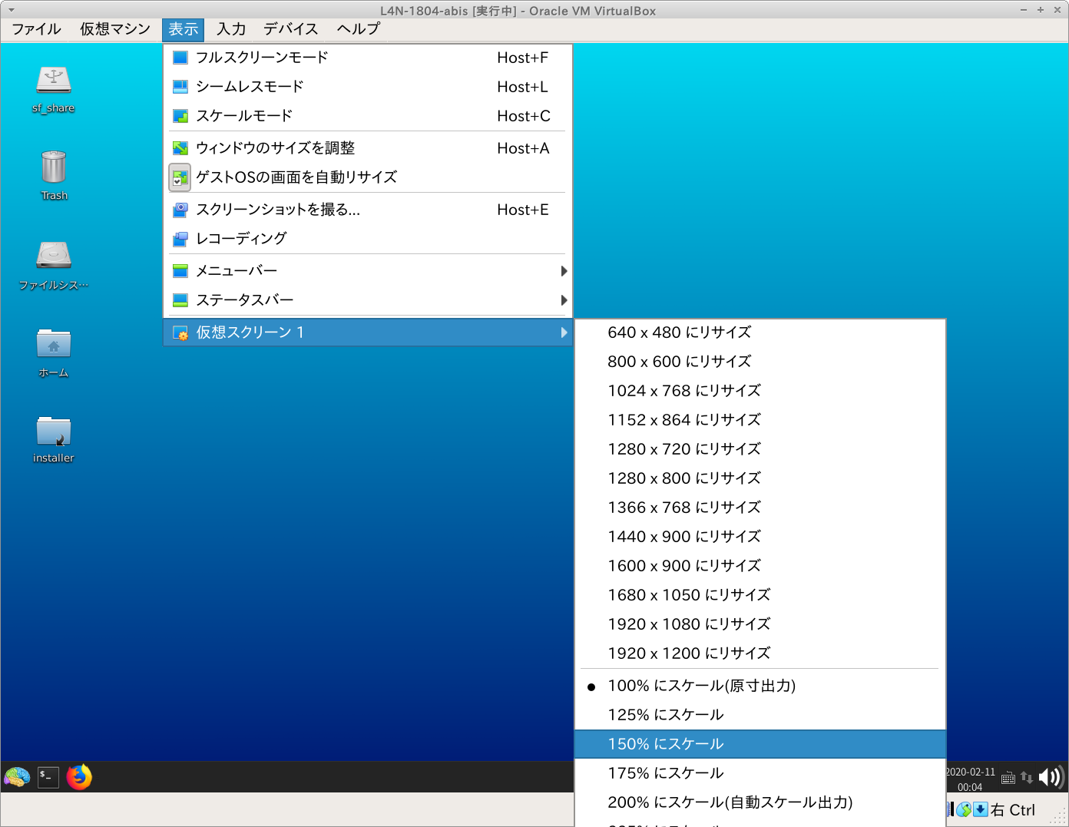The width and height of the screenshot is (1069, 827).
Task: Open the Firefox icon in the taskbar
Action: point(79,777)
